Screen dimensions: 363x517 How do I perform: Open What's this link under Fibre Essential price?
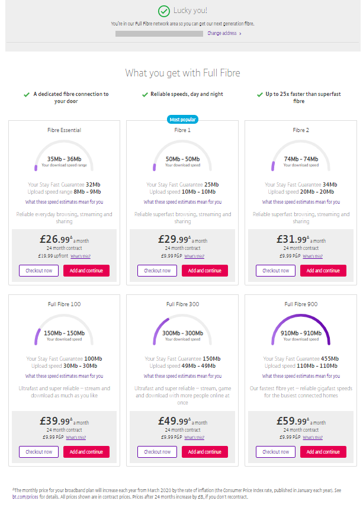(x=81, y=256)
